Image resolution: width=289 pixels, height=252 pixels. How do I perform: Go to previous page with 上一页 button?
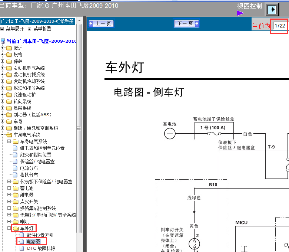[x=101, y=23]
